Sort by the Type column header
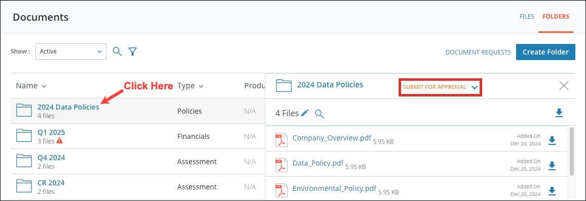 coord(190,86)
